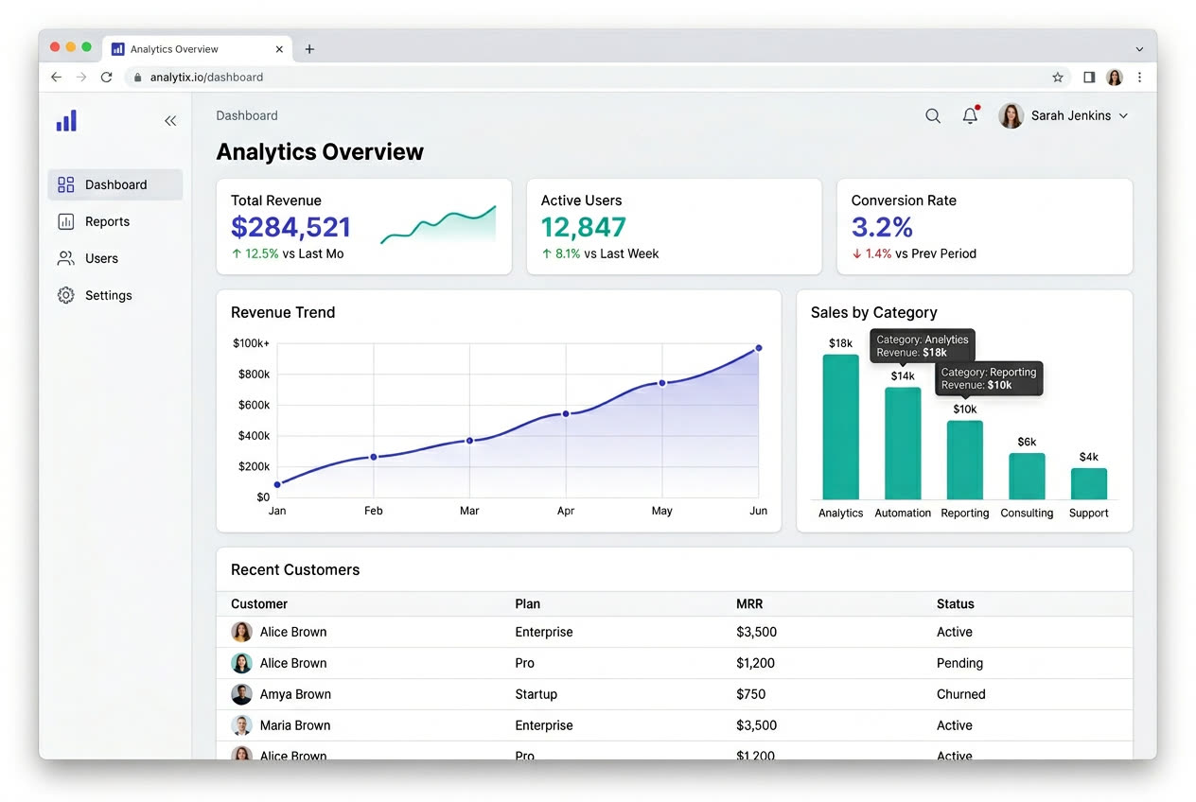Open Alice Brown's Enterprise customer row
This screenshot has width=1196, height=802.
(473, 632)
